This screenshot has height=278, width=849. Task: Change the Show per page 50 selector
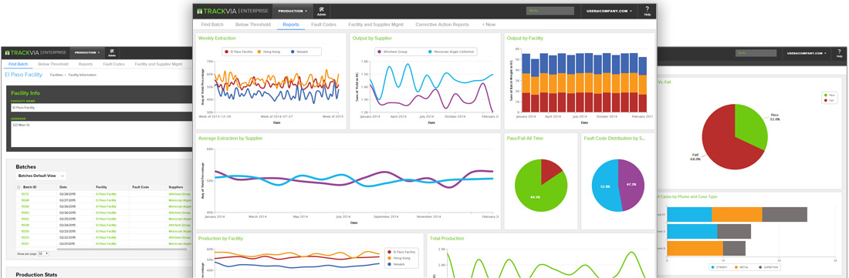(x=43, y=253)
